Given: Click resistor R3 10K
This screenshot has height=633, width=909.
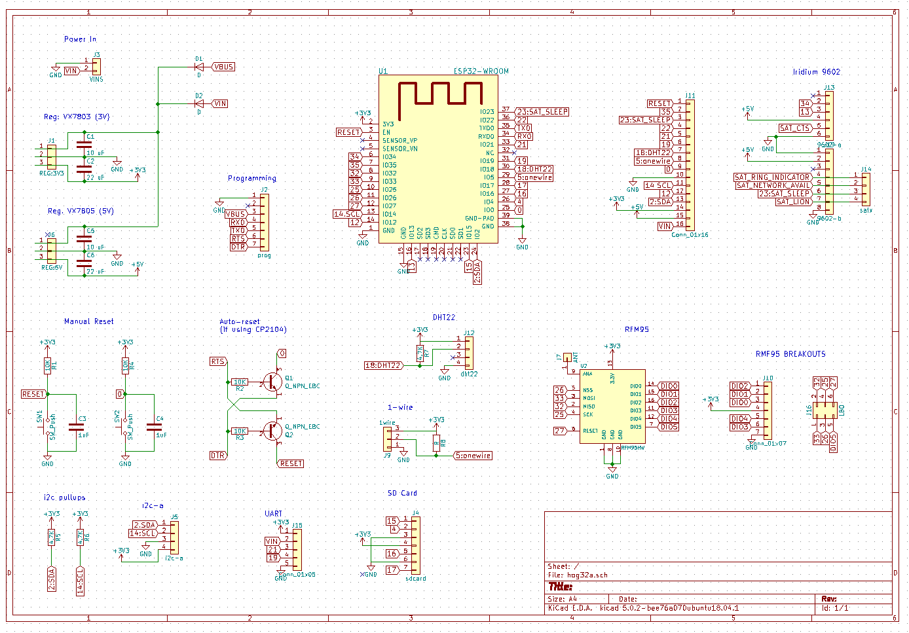Looking at the screenshot, I should point(240,431).
